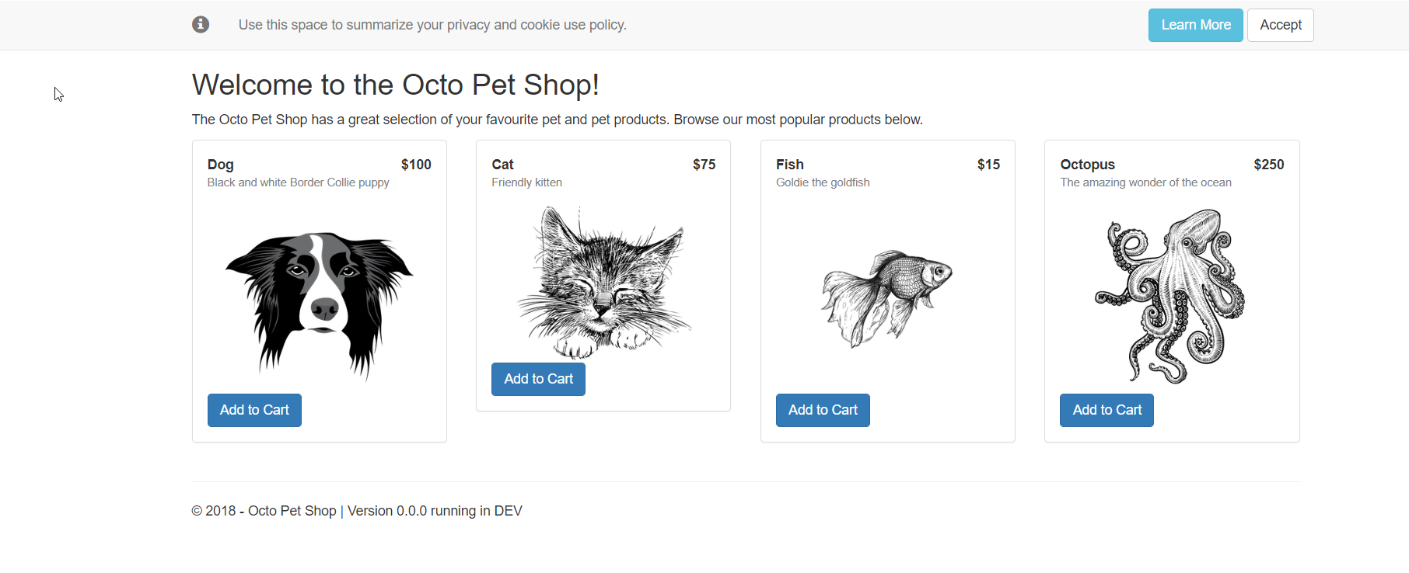
Task: Click the Cat product title
Action: click(502, 165)
